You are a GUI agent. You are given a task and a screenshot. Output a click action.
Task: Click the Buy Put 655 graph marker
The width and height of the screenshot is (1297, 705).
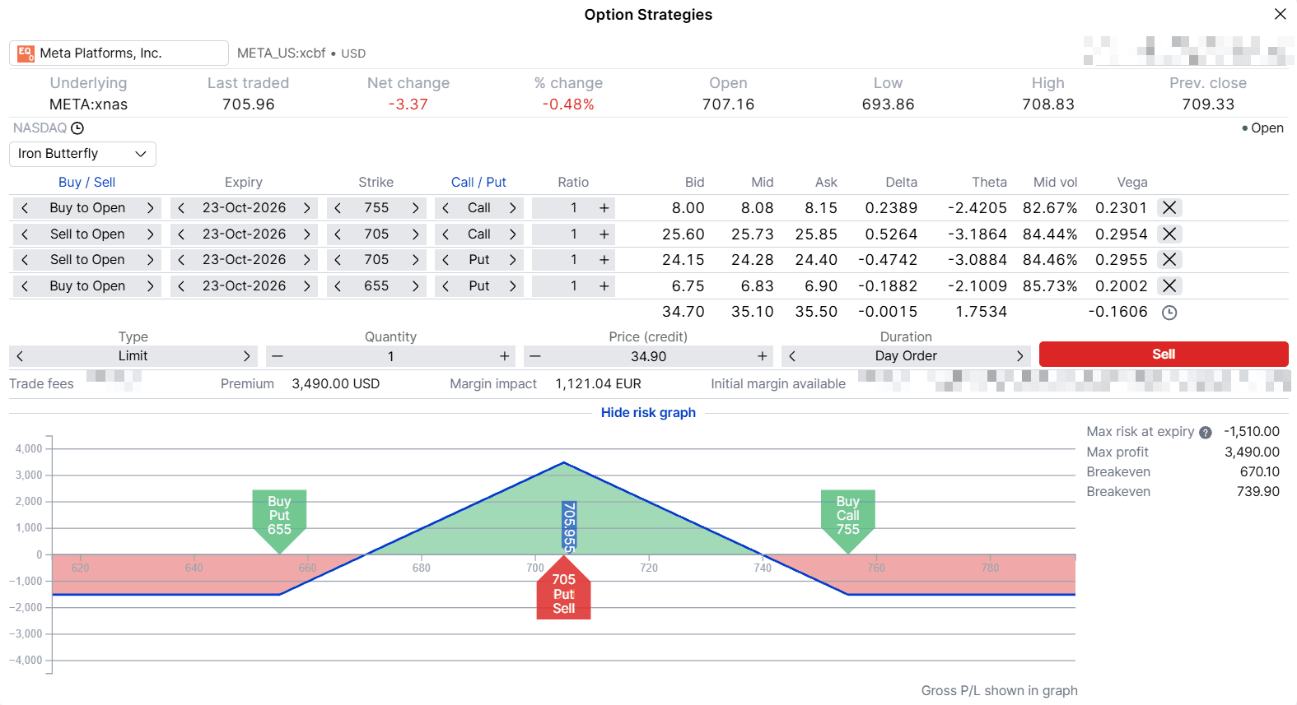(279, 520)
